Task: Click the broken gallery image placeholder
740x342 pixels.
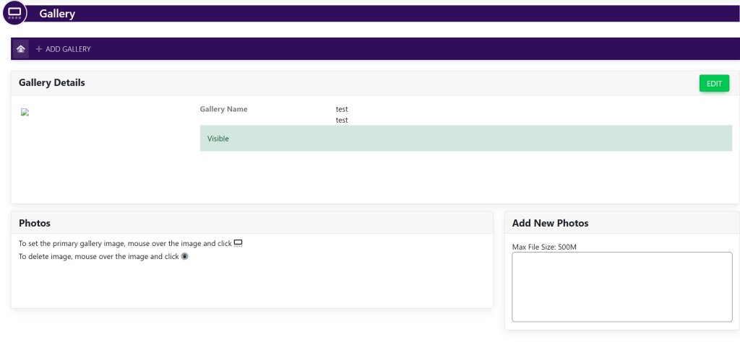Action: pos(25,113)
